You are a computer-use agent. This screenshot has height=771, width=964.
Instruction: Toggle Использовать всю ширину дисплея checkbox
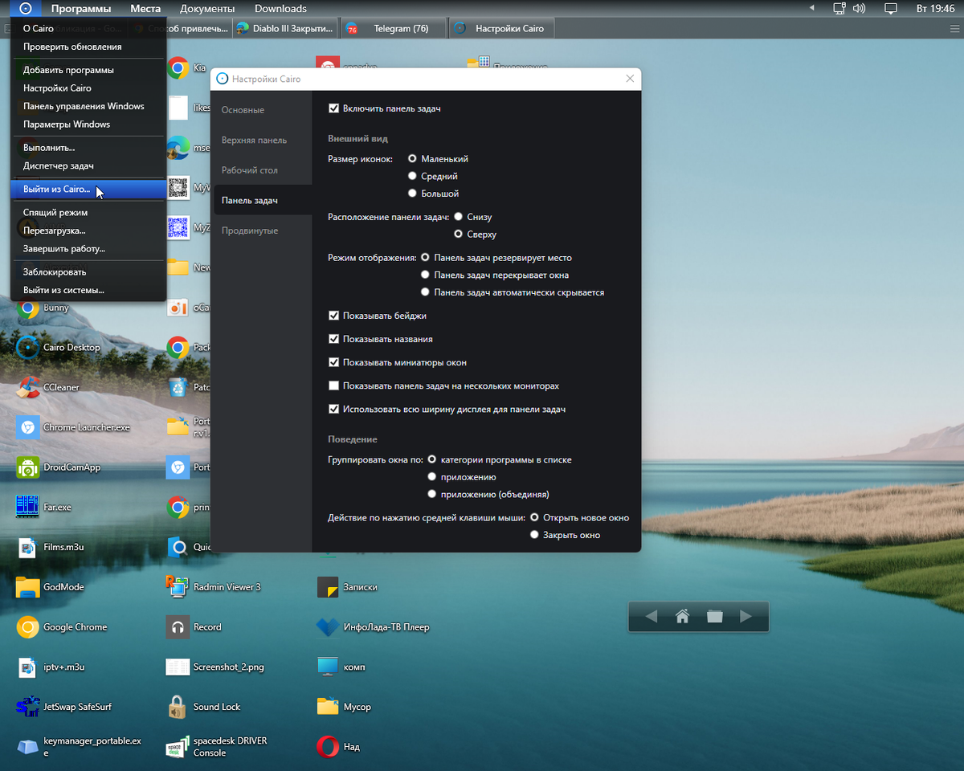334,409
